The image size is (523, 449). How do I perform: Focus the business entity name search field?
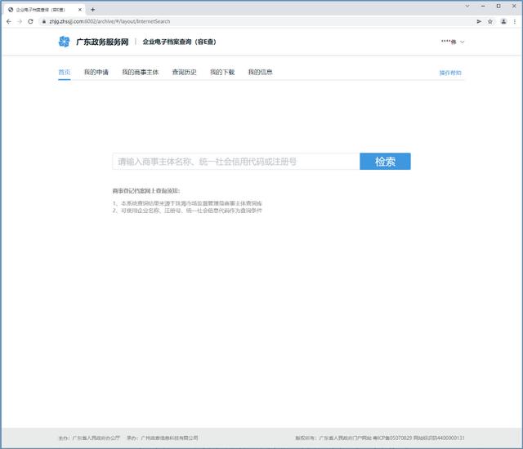pos(236,161)
